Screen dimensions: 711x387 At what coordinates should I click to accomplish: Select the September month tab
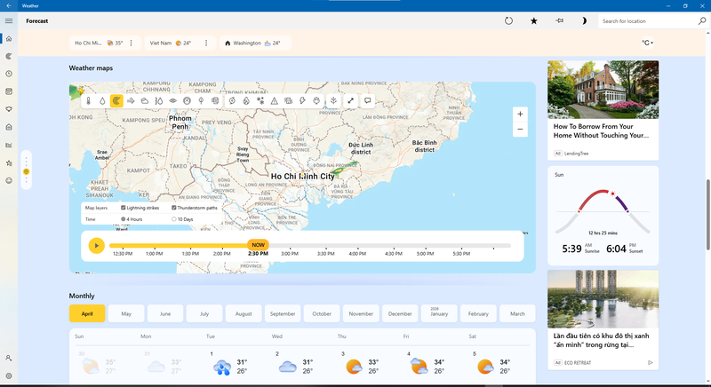[x=283, y=313]
